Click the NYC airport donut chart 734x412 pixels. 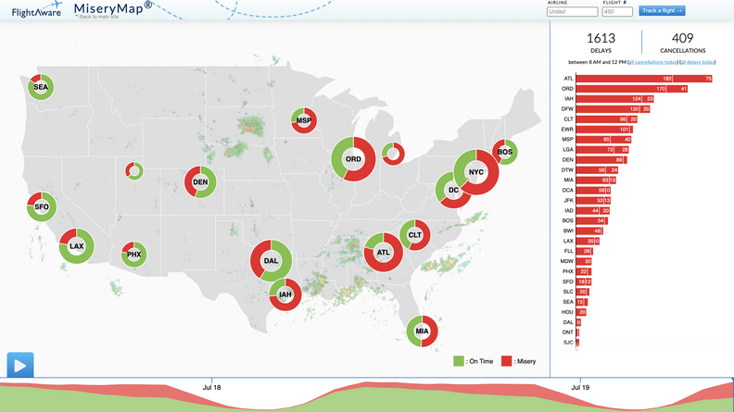(476, 172)
